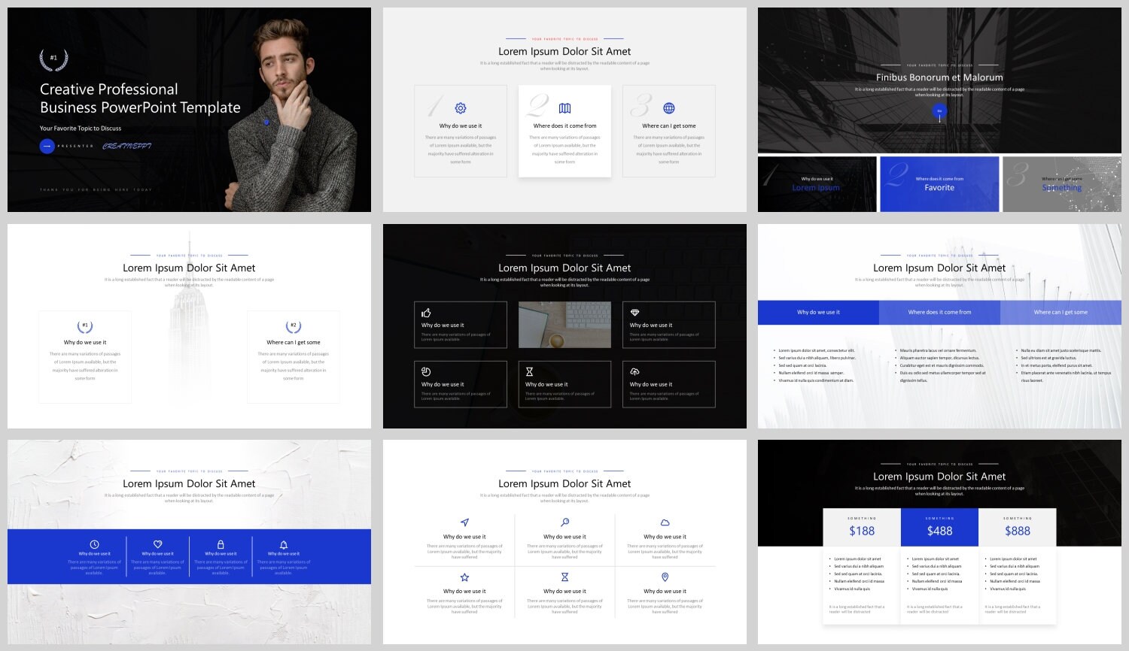Image resolution: width=1129 pixels, height=651 pixels.
Task: Click the gear icon above the first "Why do we use it" card
Action: pyautogui.click(x=461, y=108)
